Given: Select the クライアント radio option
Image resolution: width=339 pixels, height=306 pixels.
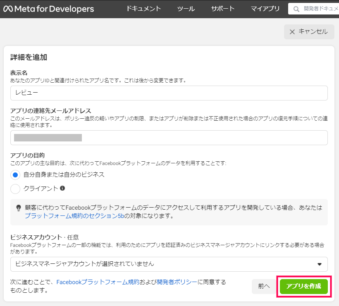Looking at the screenshot, I should (x=15, y=189).
